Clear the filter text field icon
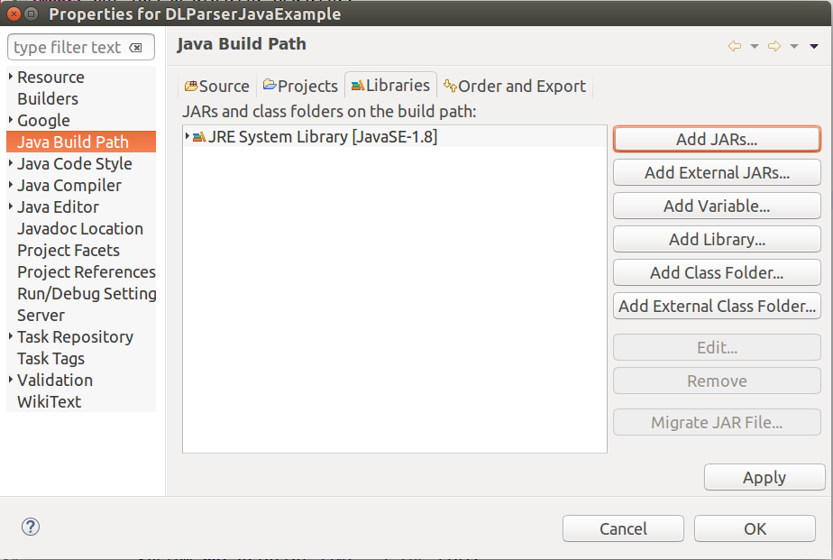Image resolution: width=833 pixels, height=560 pixels. pos(136,48)
